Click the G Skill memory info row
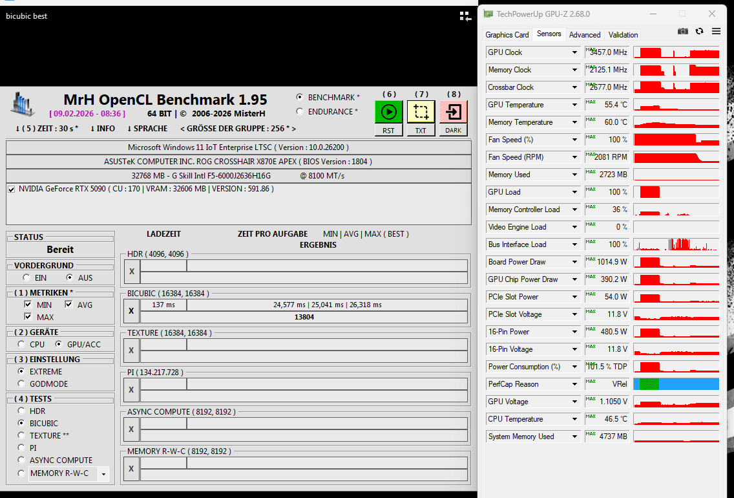The height and width of the screenshot is (498, 734). click(x=238, y=176)
